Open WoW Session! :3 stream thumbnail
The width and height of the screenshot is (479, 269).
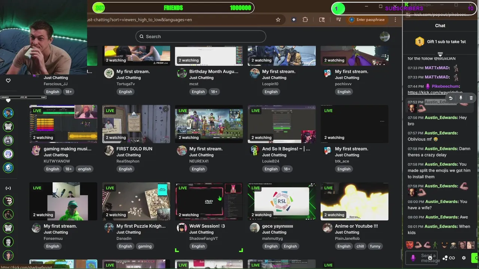(209, 201)
